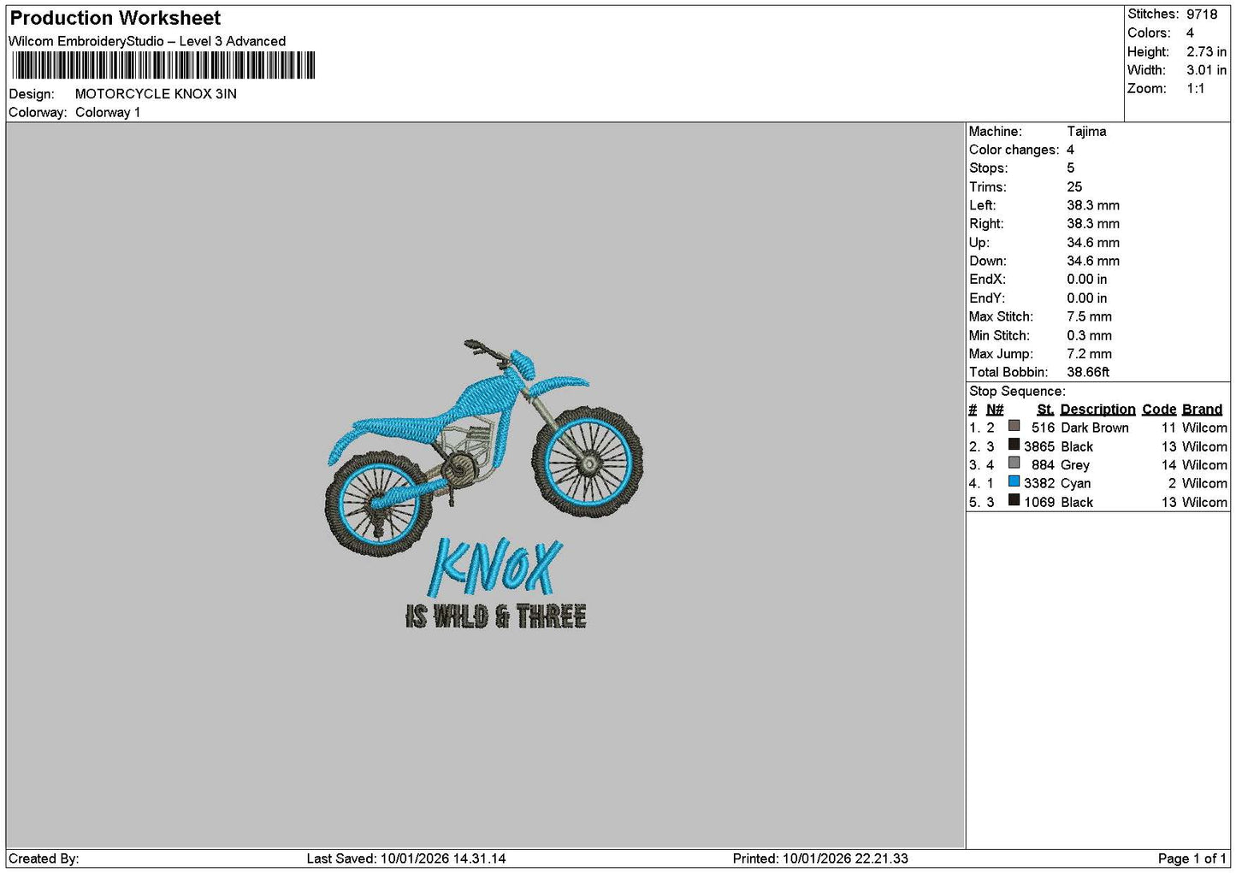Click the EndY value 0.00 in
The height and width of the screenshot is (873, 1236).
pyautogui.click(x=1086, y=298)
